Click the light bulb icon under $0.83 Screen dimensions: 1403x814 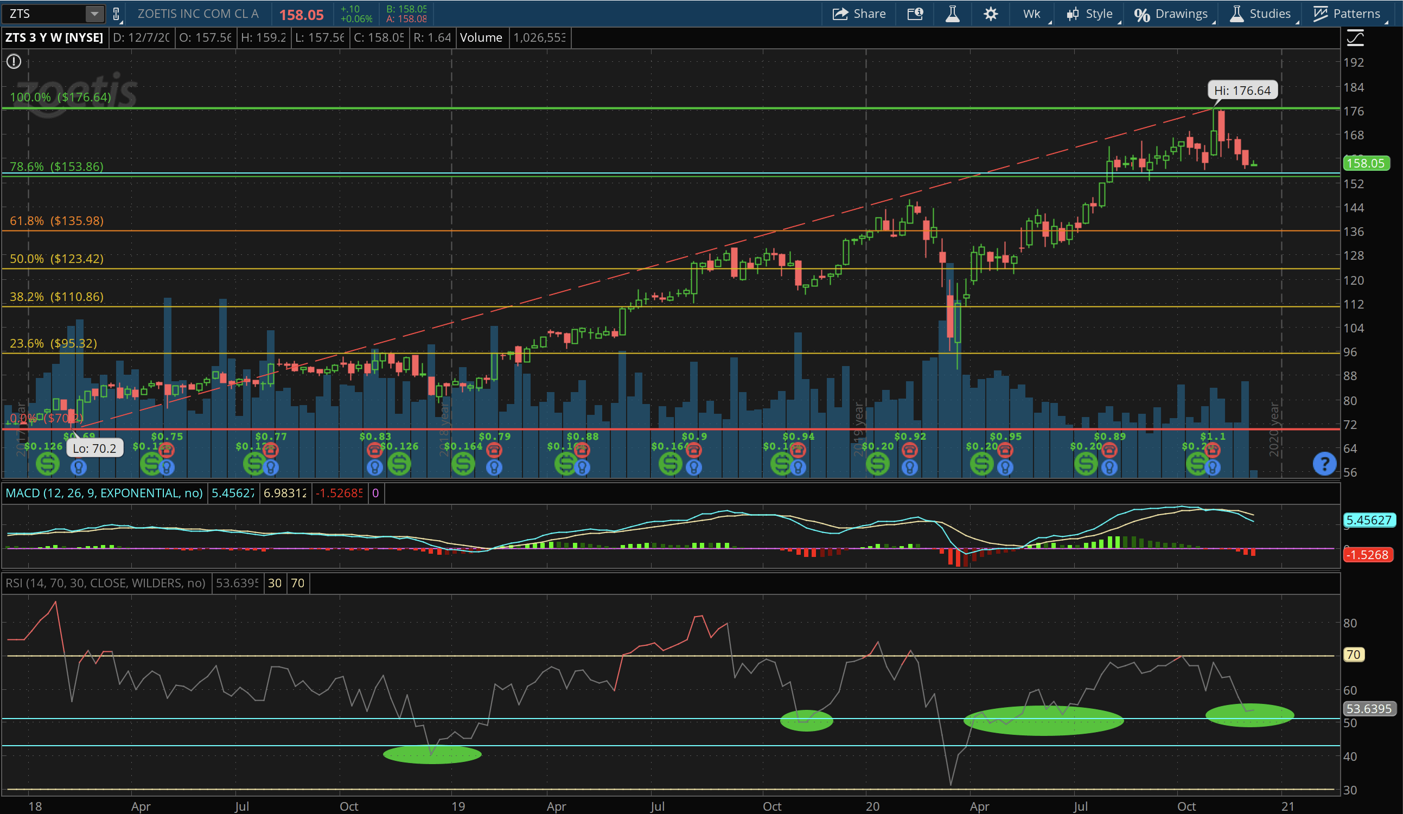(x=375, y=467)
